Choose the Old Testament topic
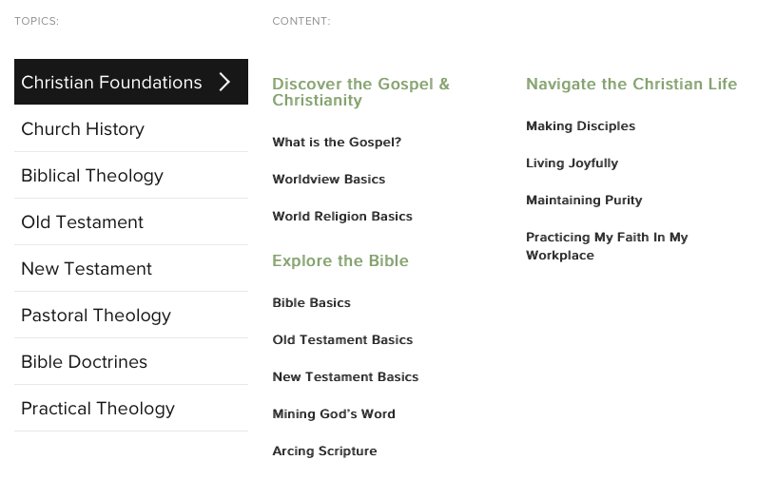The image size is (757, 479). pos(82,222)
